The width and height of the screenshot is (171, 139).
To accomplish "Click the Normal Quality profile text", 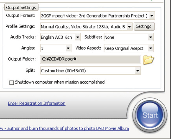I will pos(83,27).
